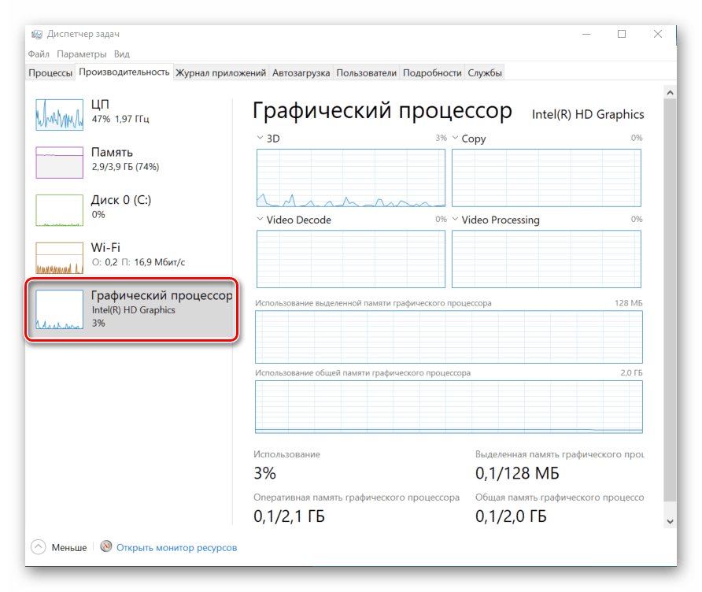Click the Copy engine usage graph
The image size is (702, 592).
pyautogui.click(x=546, y=178)
